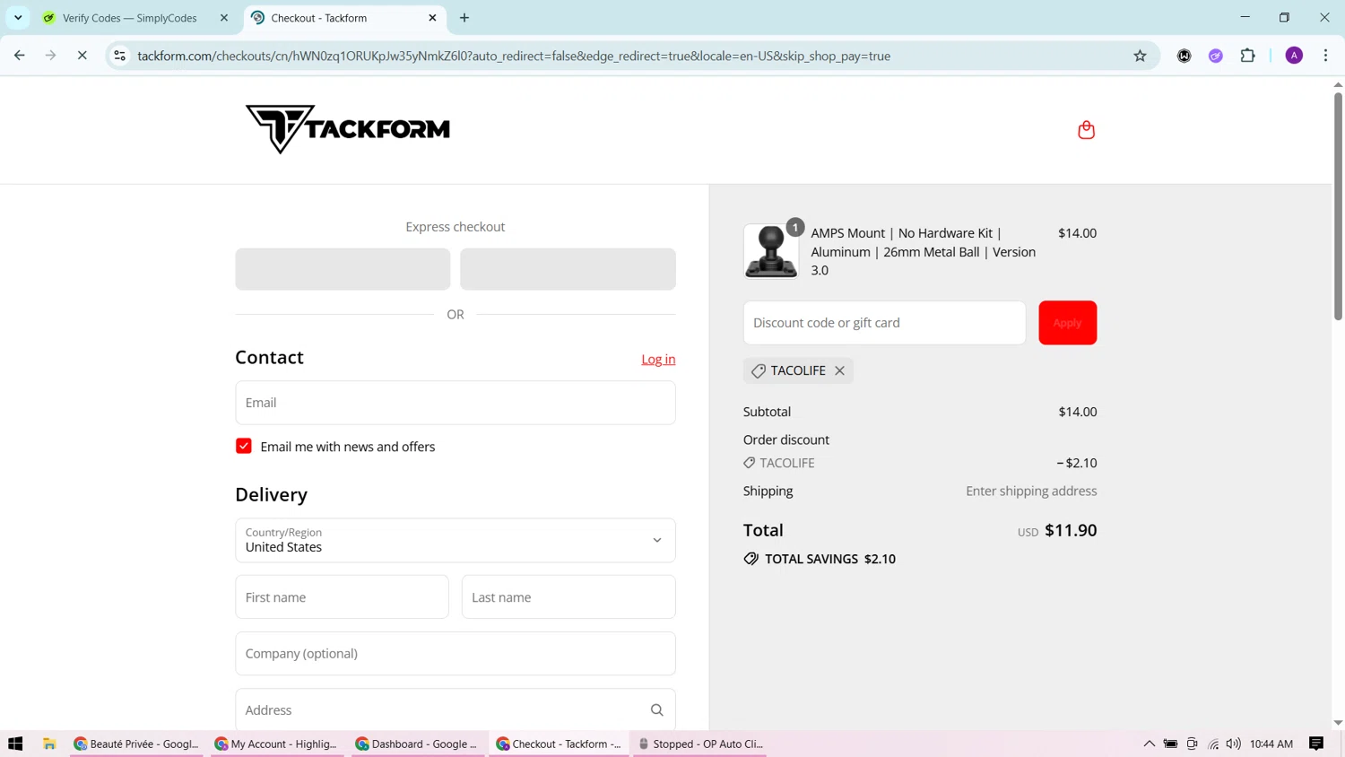This screenshot has height=757, width=1345.
Task: Click the Total $11.90 amount
Action: pyautogui.click(x=1071, y=530)
